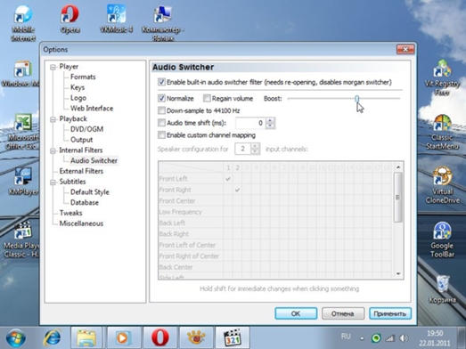Open Internet Explorer from the taskbar
The width and height of the screenshot is (466, 349).
52,337
